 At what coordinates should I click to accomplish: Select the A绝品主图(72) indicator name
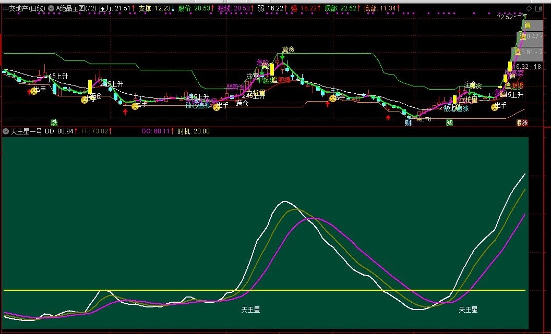point(75,9)
